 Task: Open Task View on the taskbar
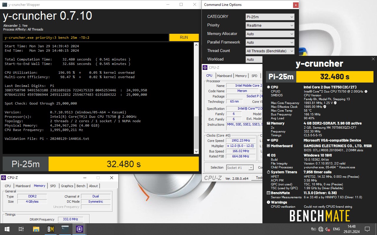(21, 229)
